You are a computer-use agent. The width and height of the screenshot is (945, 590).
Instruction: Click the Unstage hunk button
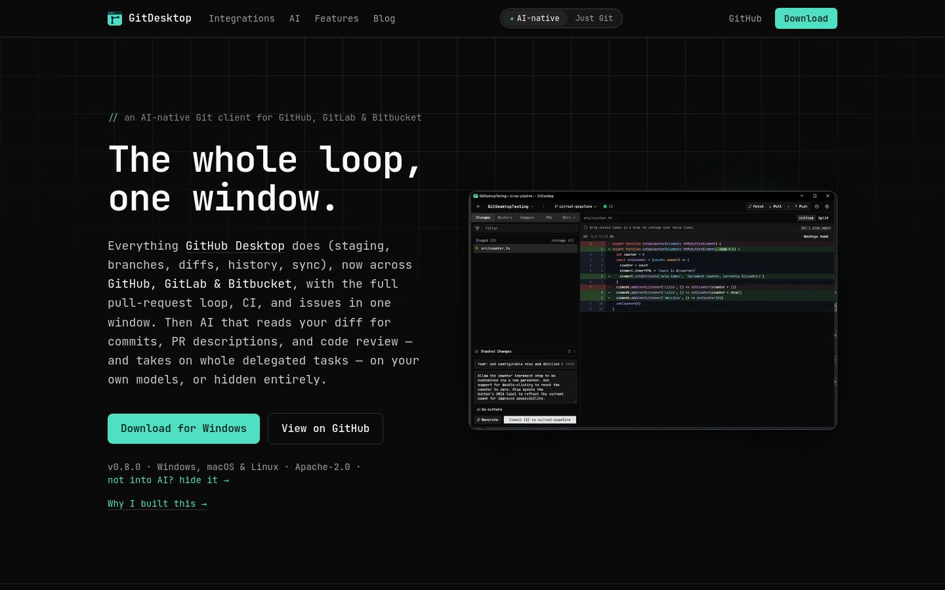click(x=816, y=237)
